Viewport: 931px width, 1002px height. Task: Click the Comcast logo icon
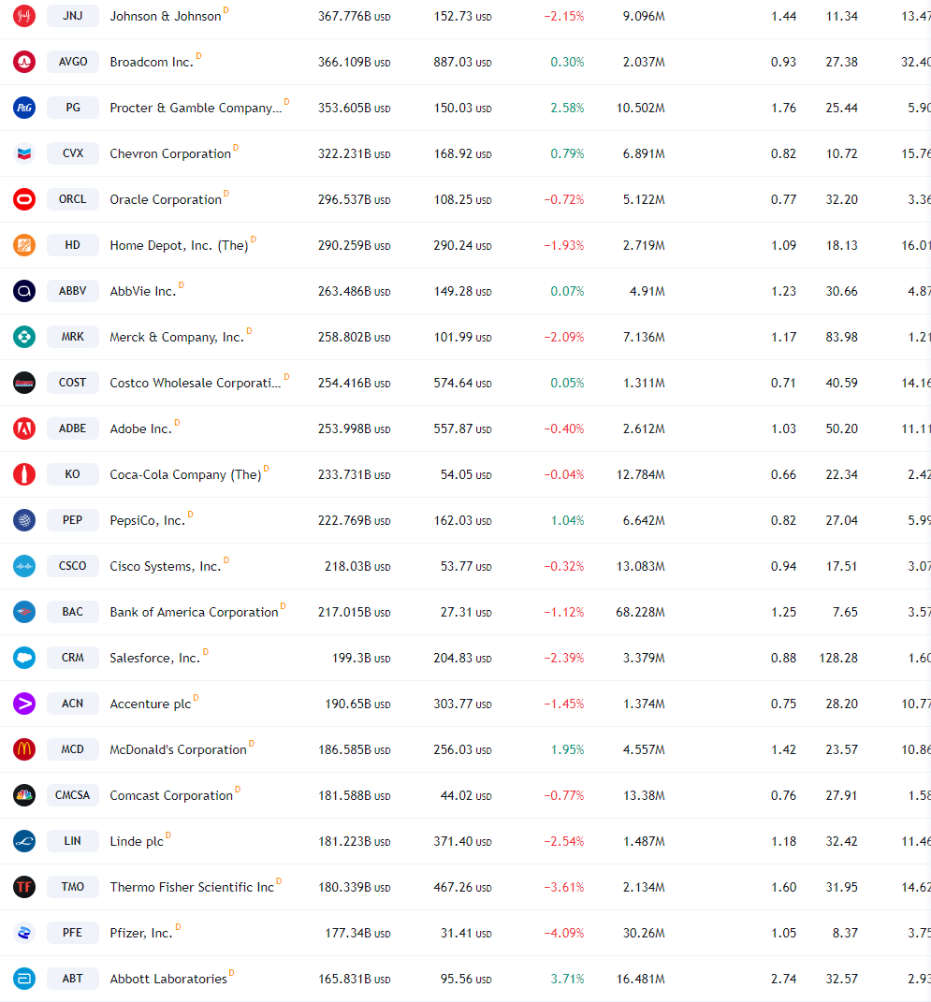point(24,795)
